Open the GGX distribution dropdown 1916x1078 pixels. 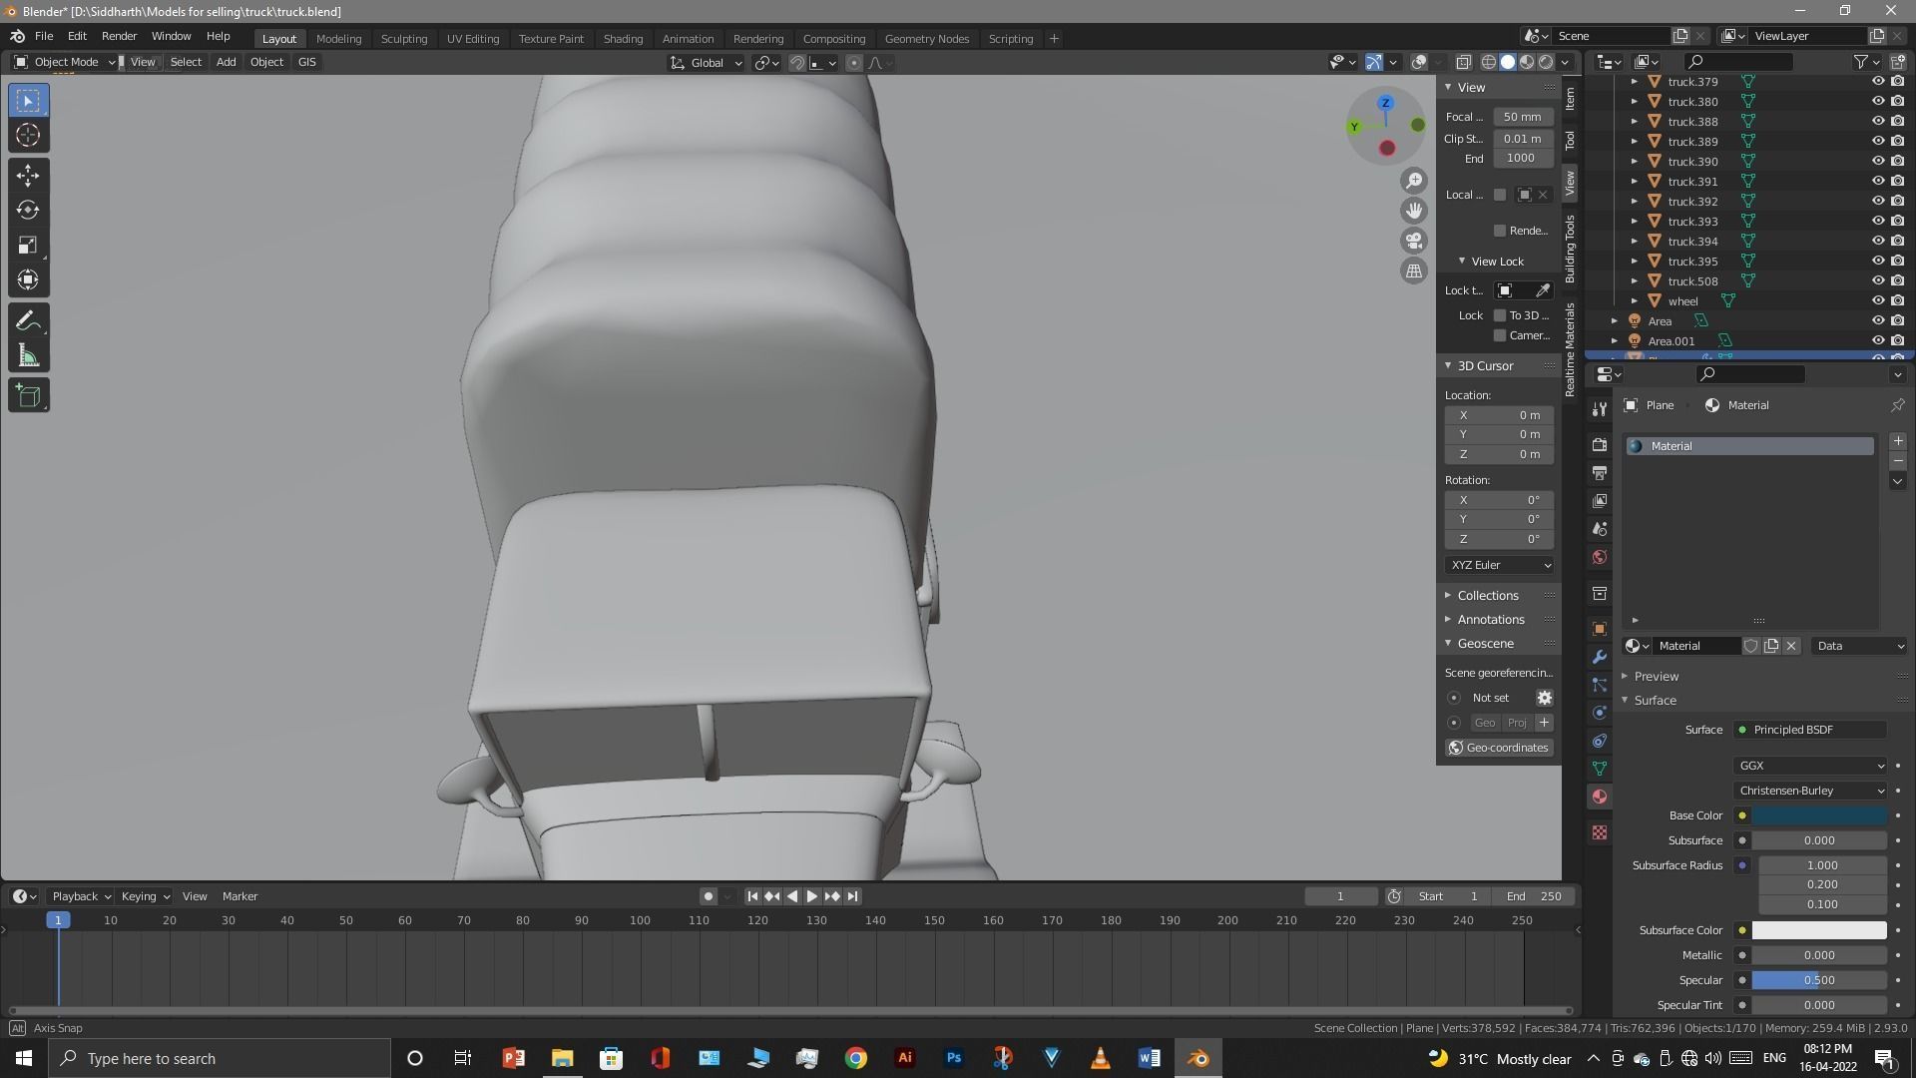coord(1810,766)
